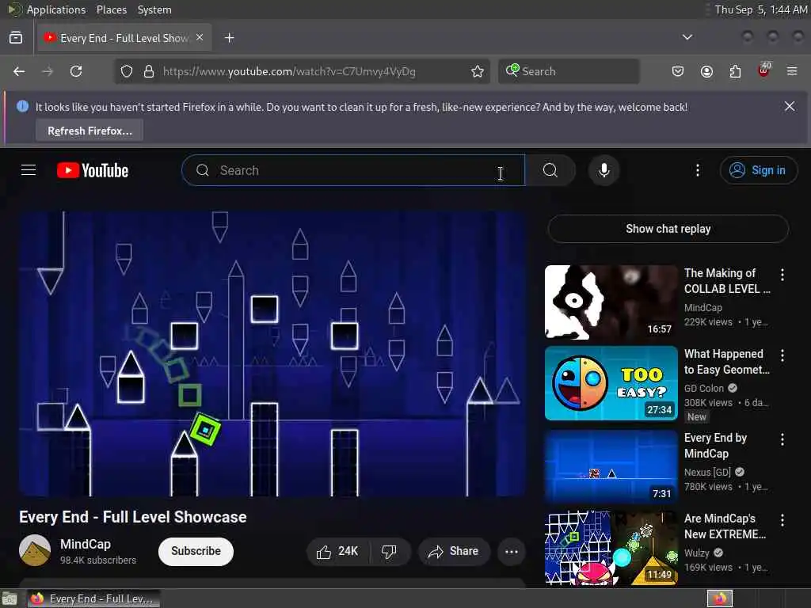Open the Places menu
Image resolution: width=811 pixels, height=608 pixels.
click(111, 9)
